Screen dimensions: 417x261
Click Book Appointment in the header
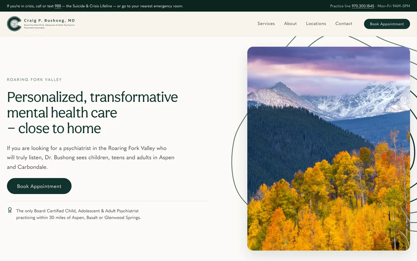click(x=387, y=24)
